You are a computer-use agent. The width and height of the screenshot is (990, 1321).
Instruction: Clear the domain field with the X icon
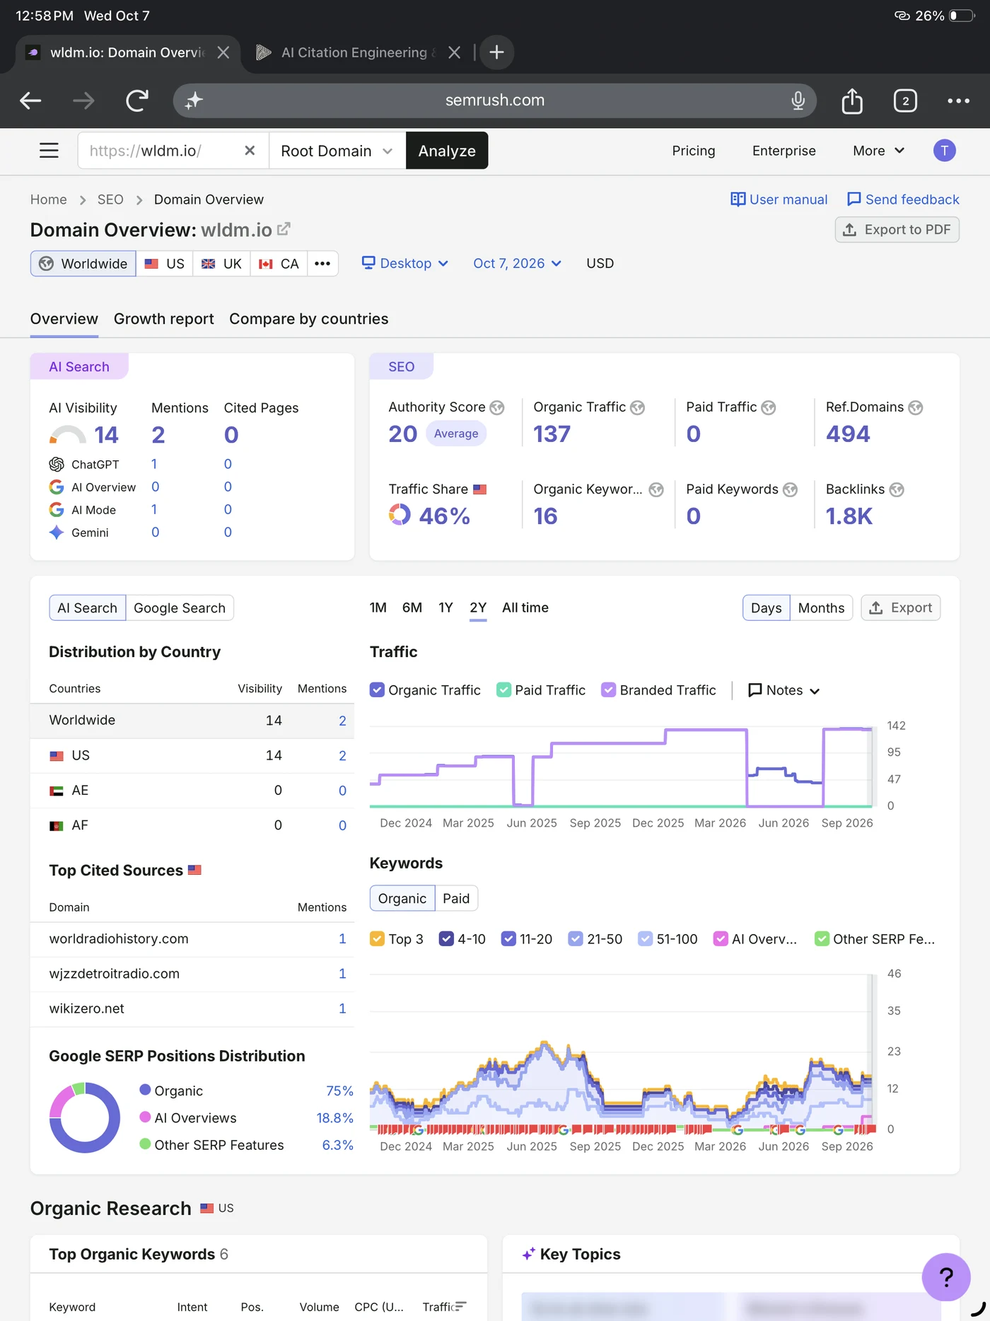250,151
